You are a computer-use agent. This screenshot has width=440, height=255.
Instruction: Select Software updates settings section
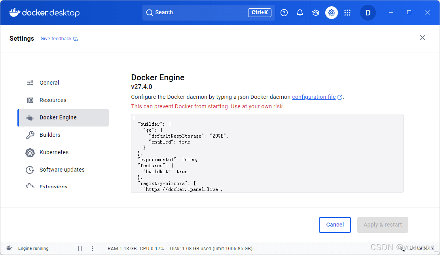tap(63, 170)
